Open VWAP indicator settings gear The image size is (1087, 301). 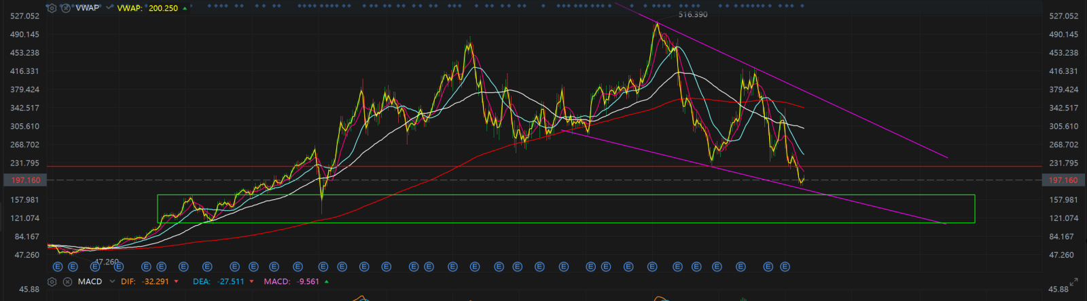coord(52,8)
